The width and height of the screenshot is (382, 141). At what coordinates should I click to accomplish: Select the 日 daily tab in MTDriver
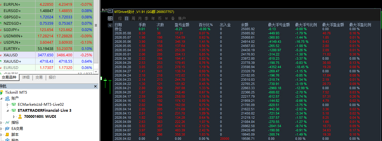pos(126,18)
